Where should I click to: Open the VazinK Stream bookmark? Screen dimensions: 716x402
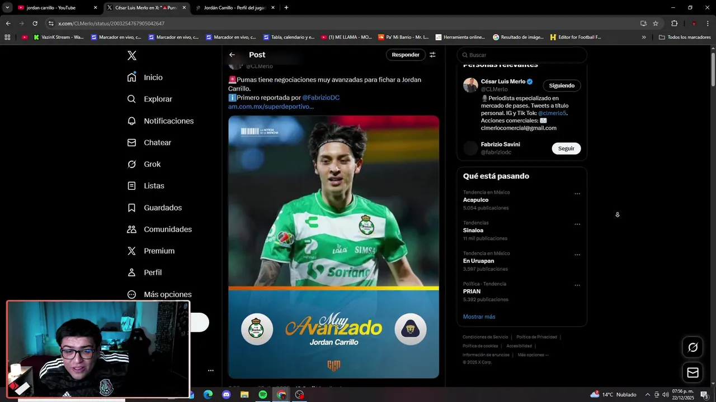point(59,37)
